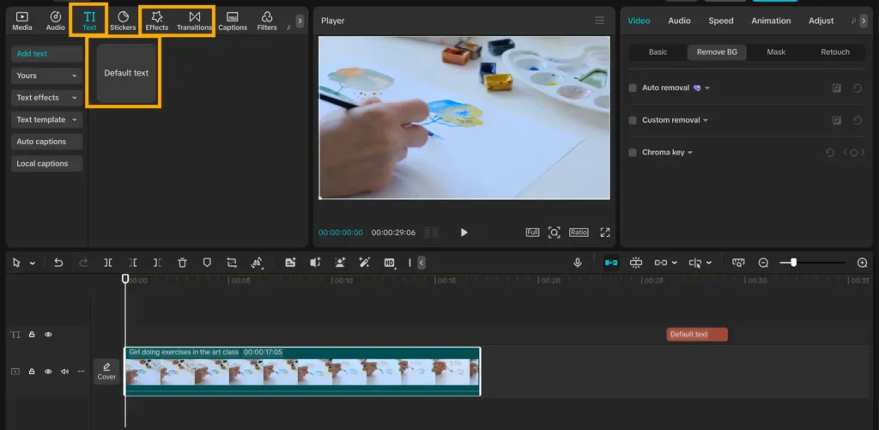Zoom in the timeline with plus icon

tap(862, 263)
